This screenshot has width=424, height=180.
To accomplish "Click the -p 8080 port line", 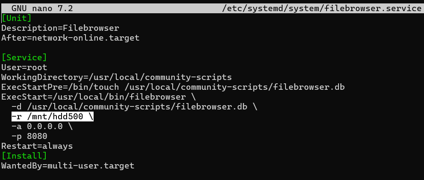I will 29,136.
